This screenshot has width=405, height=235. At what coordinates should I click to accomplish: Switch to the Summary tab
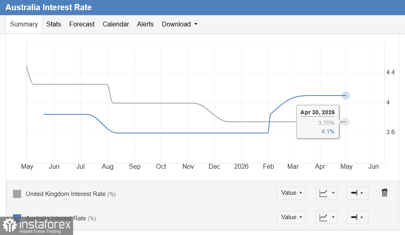point(24,24)
